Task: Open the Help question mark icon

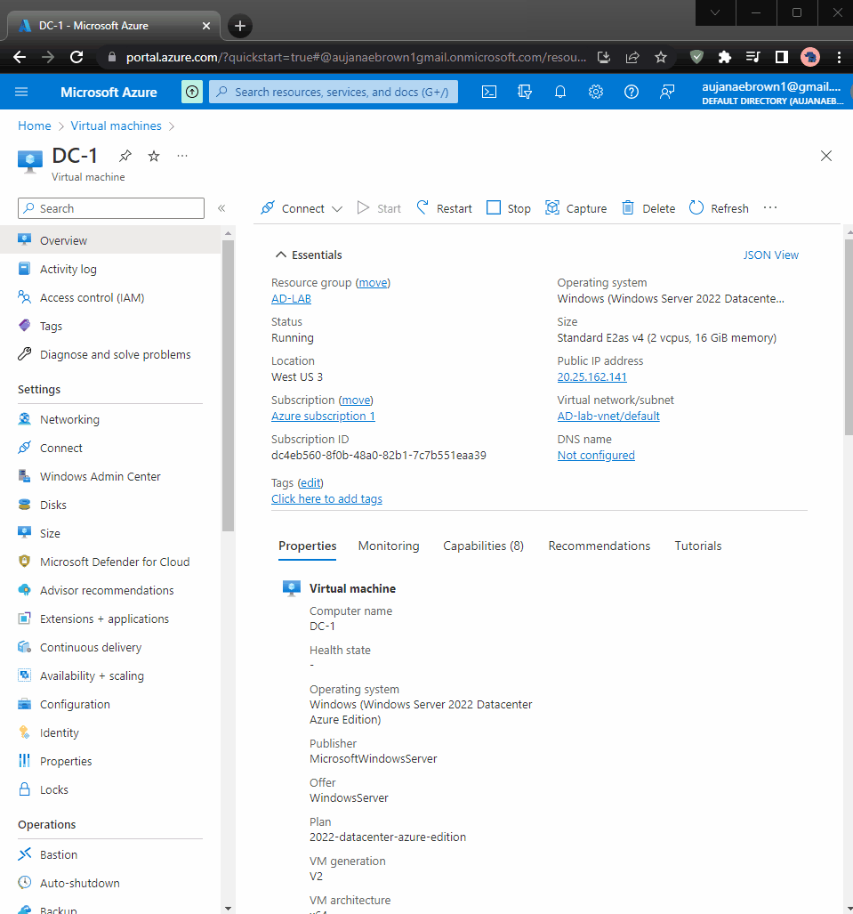Action: tap(631, 92)
